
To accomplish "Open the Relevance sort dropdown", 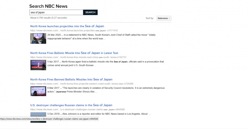I will (x=164, y=18).
